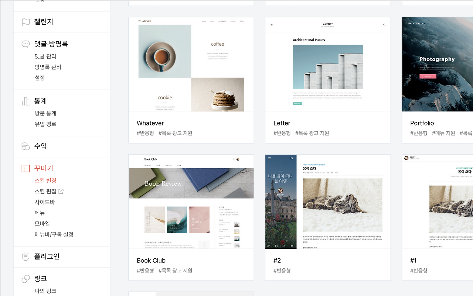Viewport: 473px width, 296px height.
Task: Open 방명록 관리 menu item
Action: point(48,67)
